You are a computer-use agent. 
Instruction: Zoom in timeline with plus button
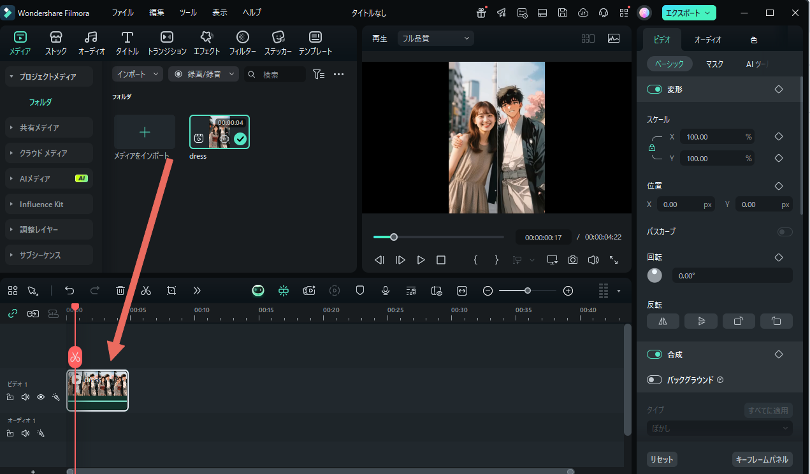[568, 291]
